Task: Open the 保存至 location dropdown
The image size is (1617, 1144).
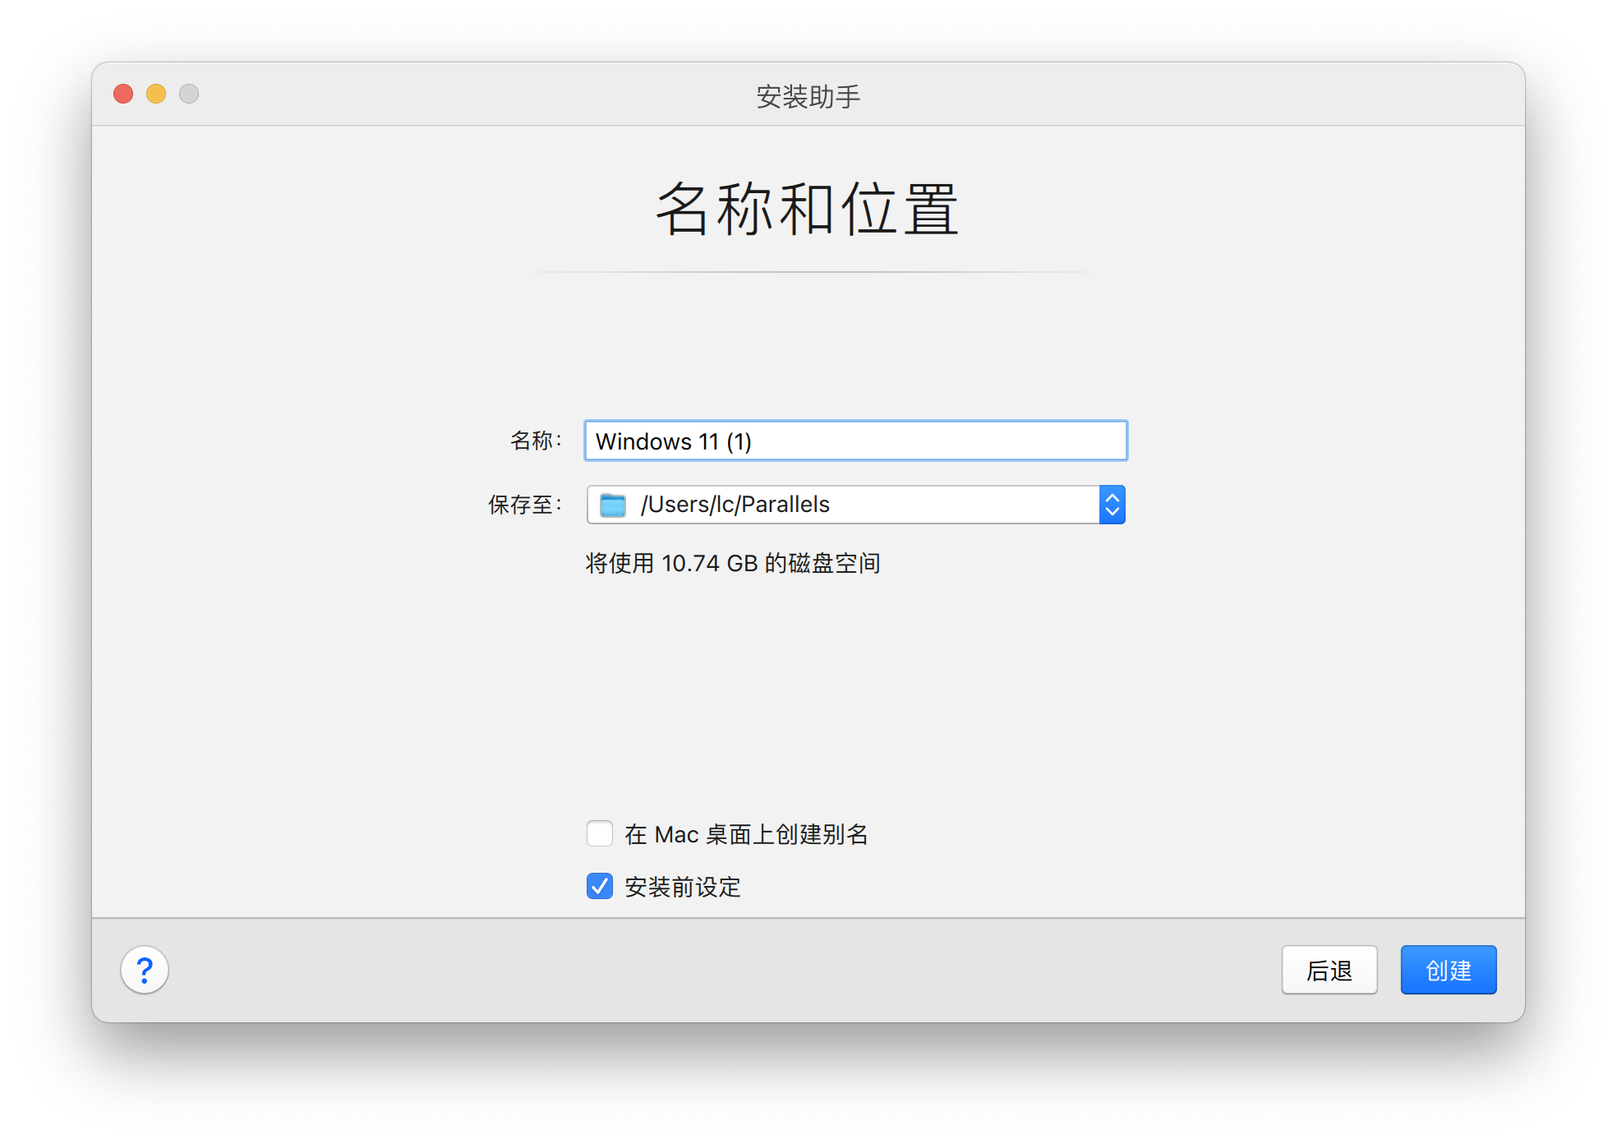Action: (1112, 505)
